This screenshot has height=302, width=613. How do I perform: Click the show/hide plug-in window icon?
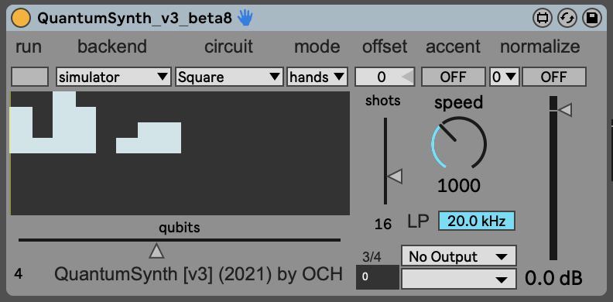coord(543,18)
